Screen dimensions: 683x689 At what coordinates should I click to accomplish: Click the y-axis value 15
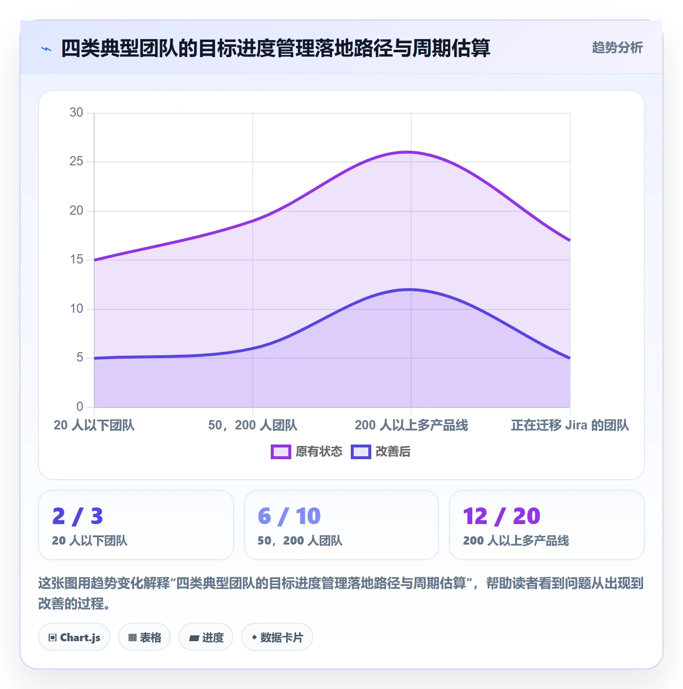click(x=77, y=260)
